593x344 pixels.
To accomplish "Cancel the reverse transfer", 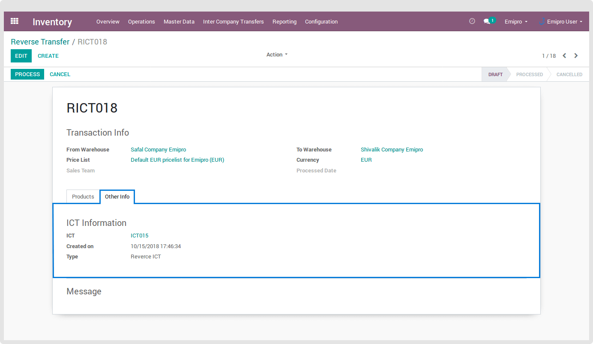I will coord(60,74).
